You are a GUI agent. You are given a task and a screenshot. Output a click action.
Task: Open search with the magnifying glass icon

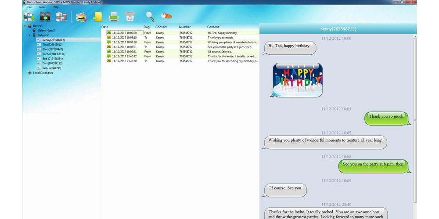[150, 17]
